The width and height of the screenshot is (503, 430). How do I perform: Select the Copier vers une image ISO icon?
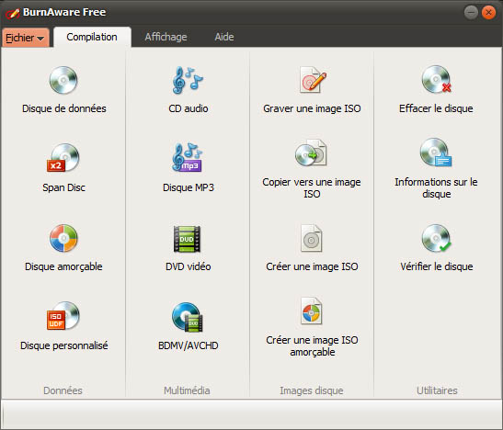pos(311,153)
